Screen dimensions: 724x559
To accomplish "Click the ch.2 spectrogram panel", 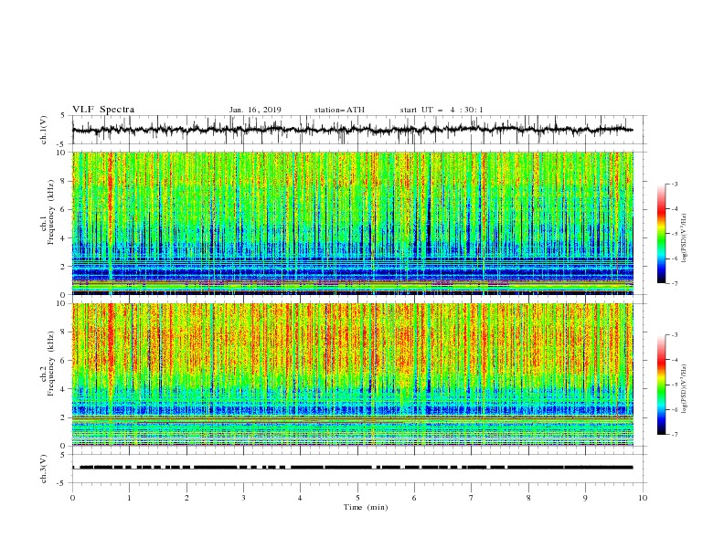I will click(353, 374).
